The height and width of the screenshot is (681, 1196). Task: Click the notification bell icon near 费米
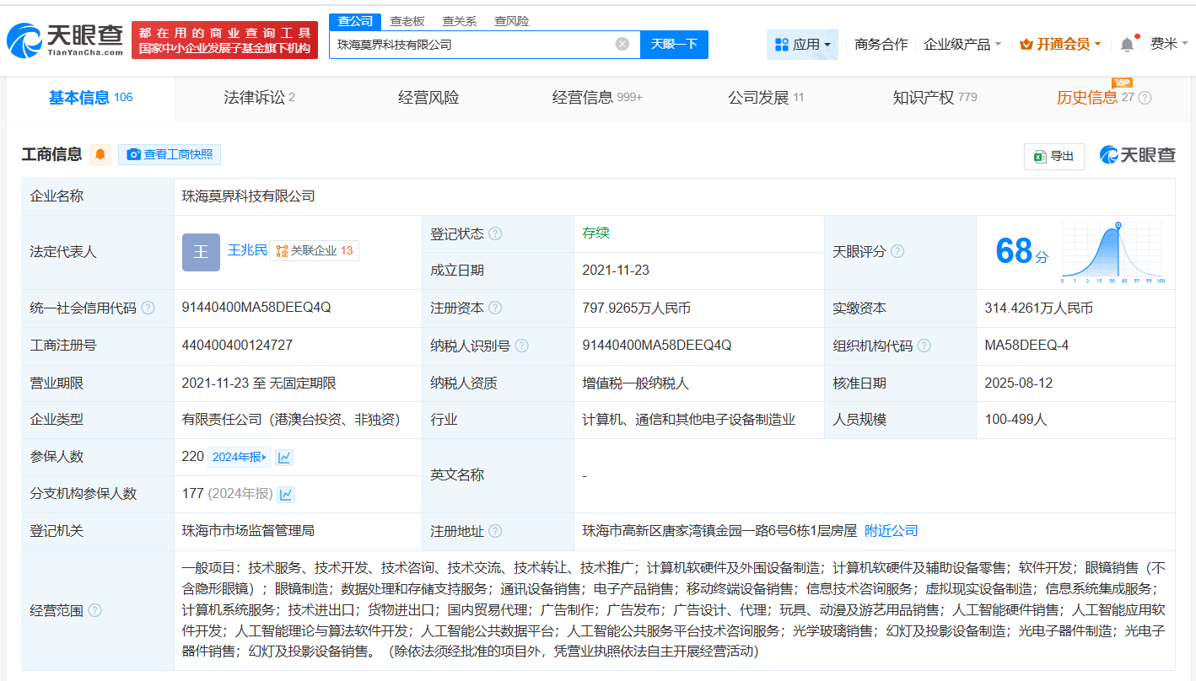pyautogui.click(x=1126, y=43)
